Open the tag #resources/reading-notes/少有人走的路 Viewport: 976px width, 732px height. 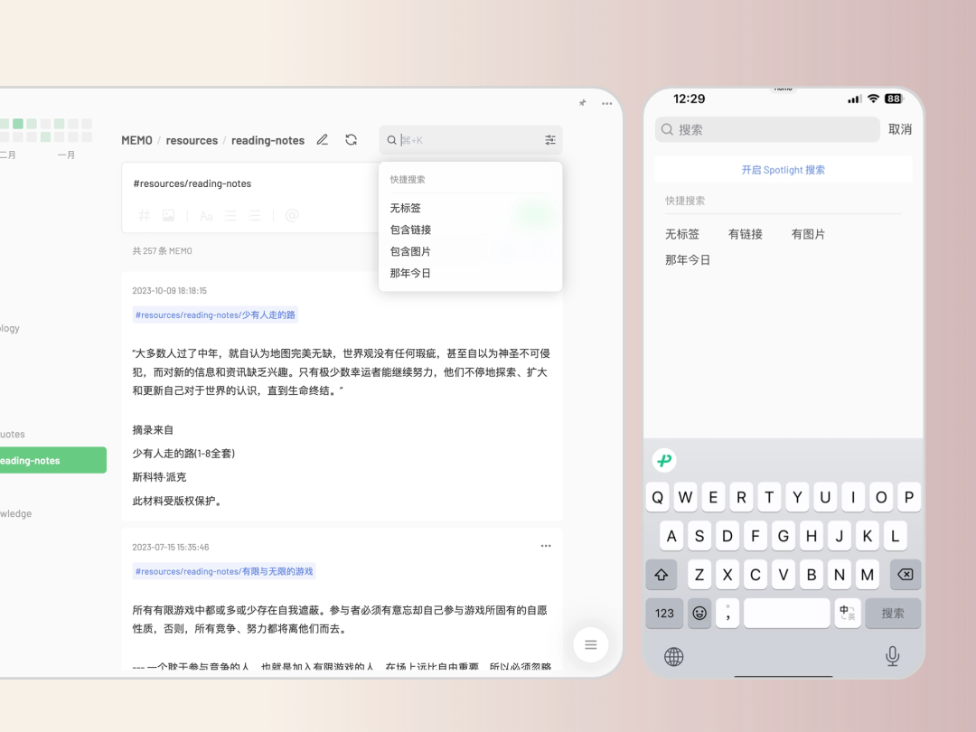215,315
